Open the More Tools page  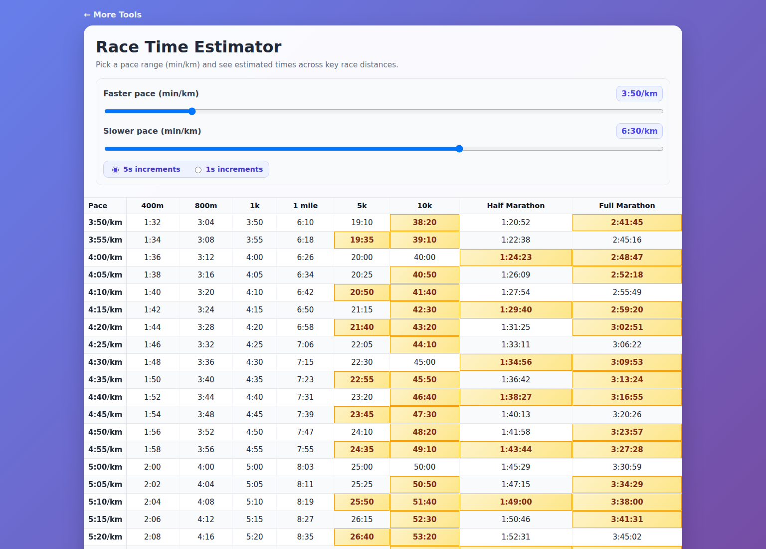[117, 14]
